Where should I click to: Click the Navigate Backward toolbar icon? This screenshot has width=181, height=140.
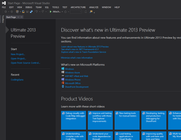(x=6, y=12)
